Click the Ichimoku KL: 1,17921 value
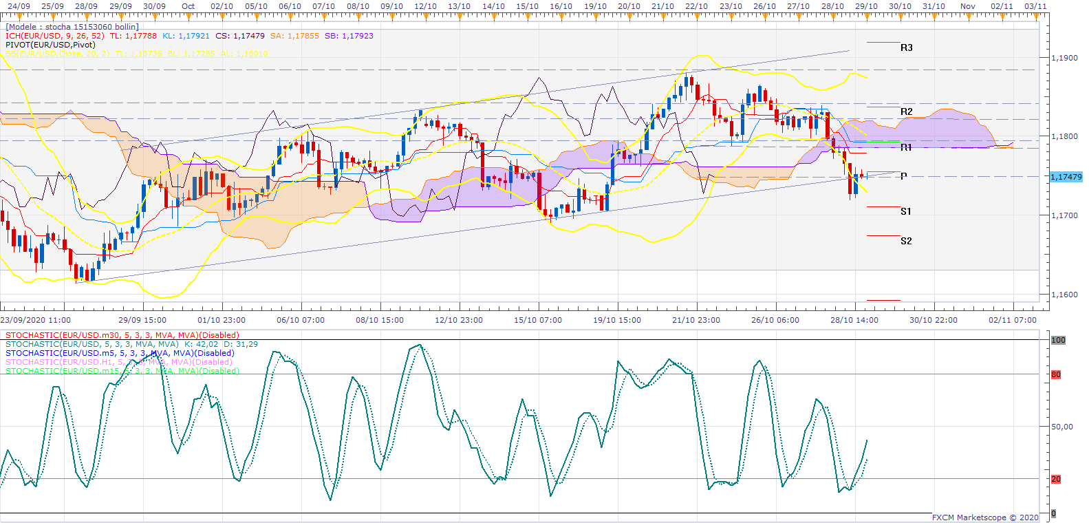Screen dimensions: 1089x523 (186, 36)
